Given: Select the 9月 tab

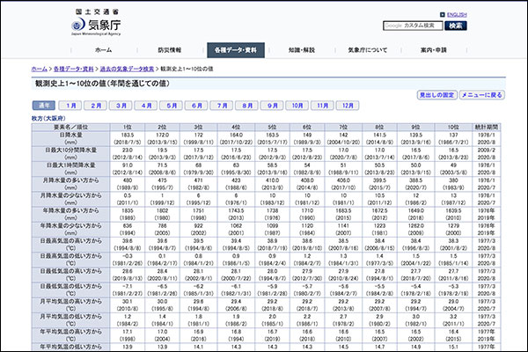Looking at the screenshot, I should (273, 106).
